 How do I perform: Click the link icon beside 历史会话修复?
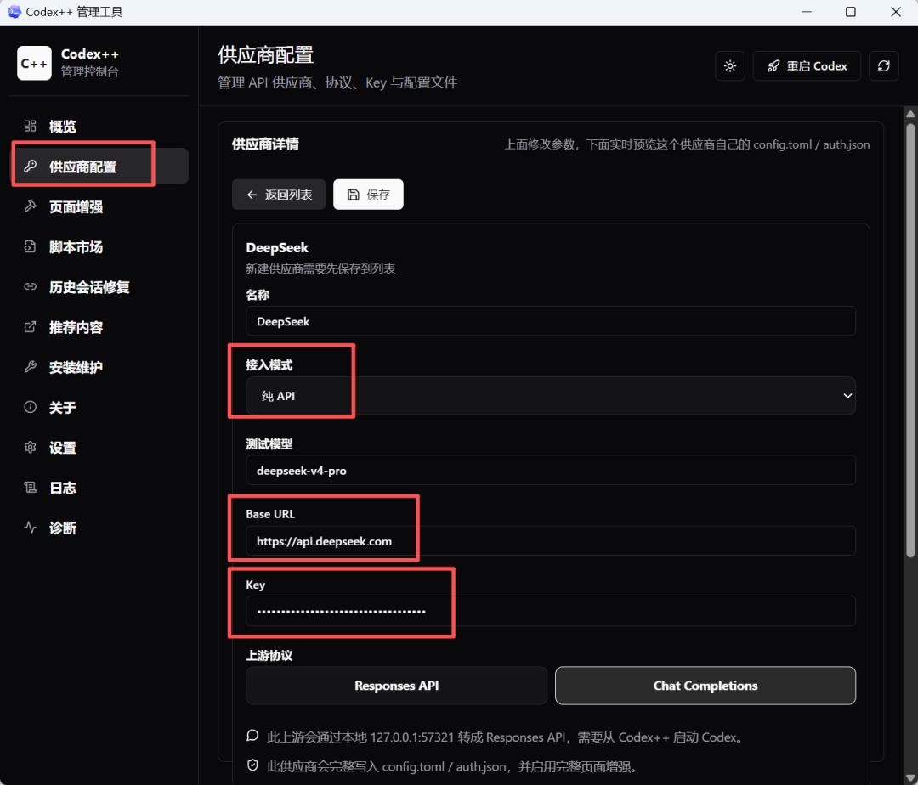(x=30, y=286)
